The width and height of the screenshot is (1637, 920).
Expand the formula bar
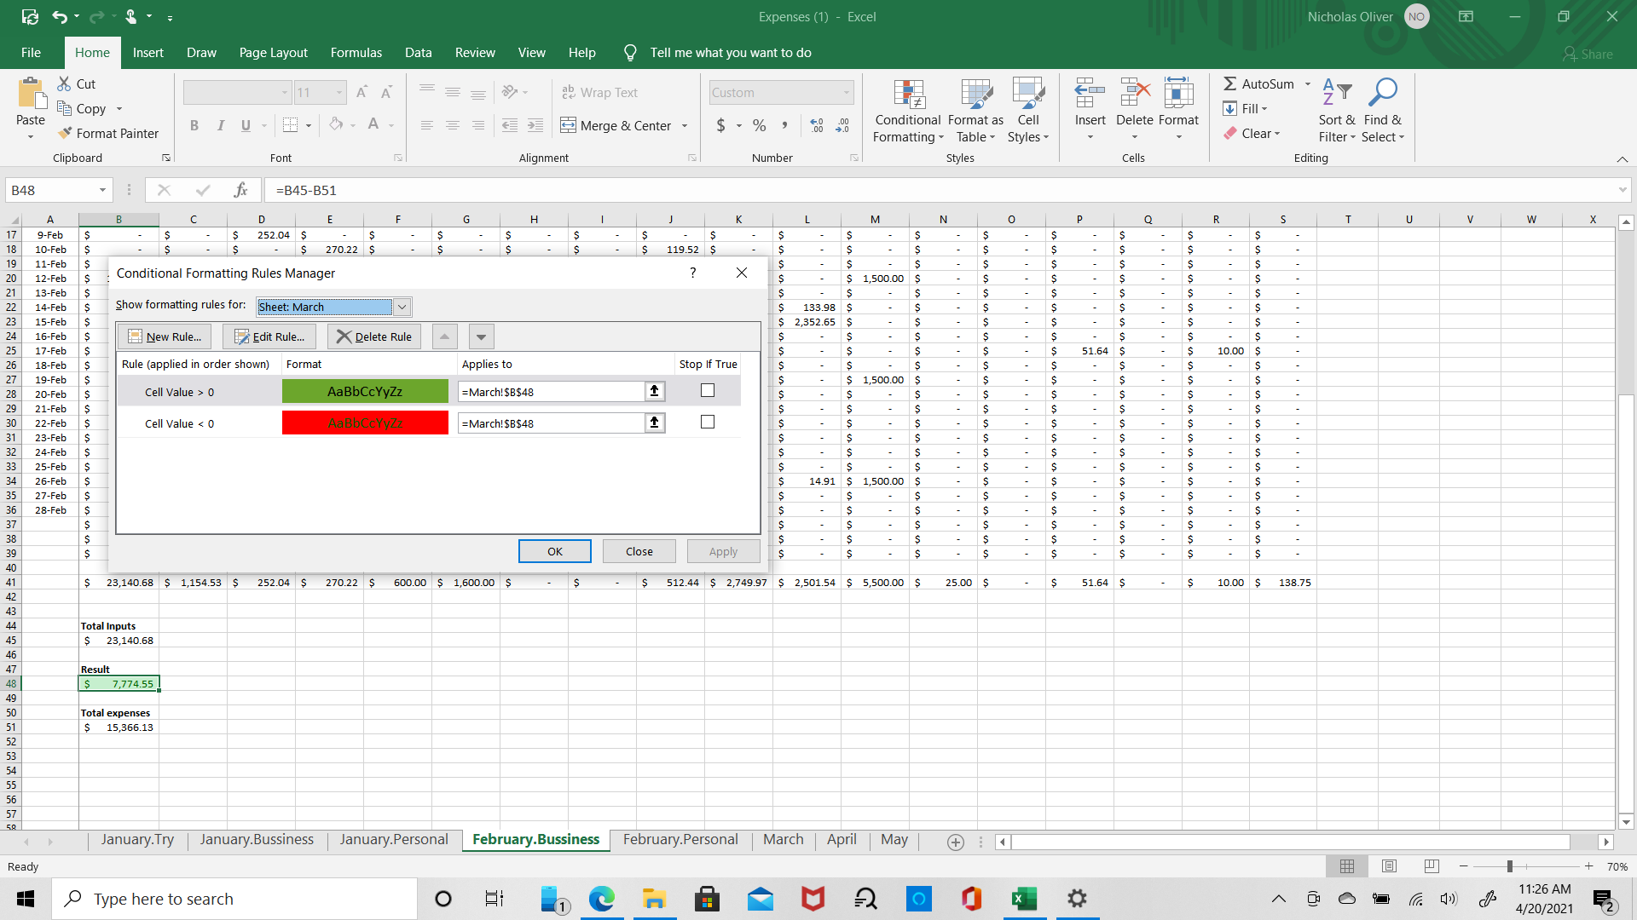[1622, 190]
